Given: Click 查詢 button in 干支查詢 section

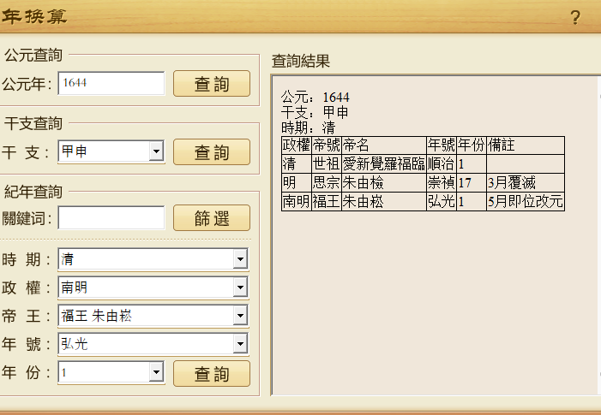Looking at the screenshot, I should point(212,151).
